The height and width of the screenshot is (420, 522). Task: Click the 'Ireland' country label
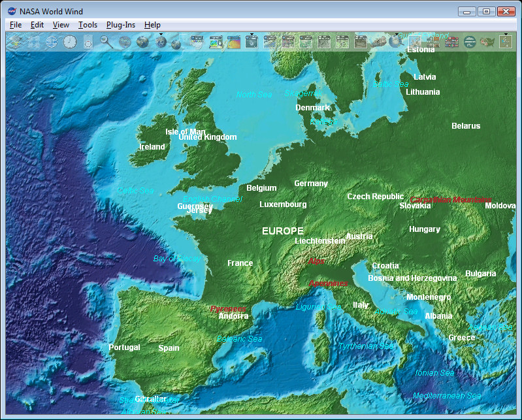pos(152,147)
